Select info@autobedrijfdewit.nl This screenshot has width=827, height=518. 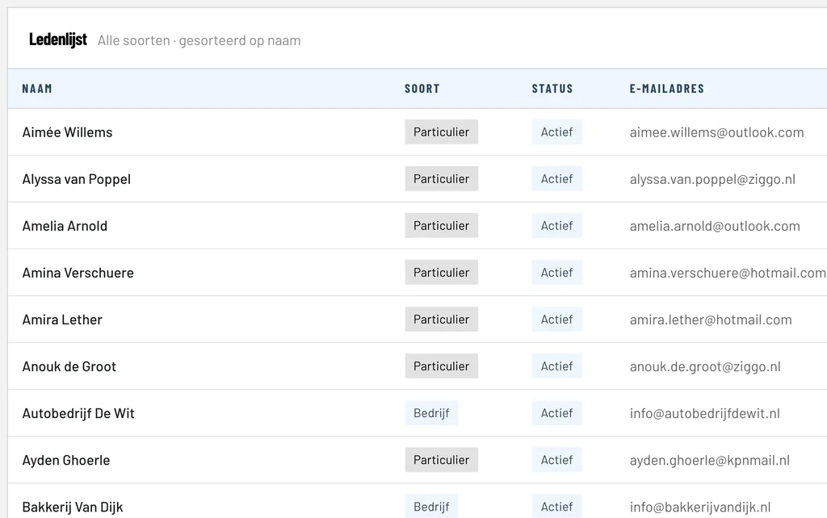coord(704,414)
